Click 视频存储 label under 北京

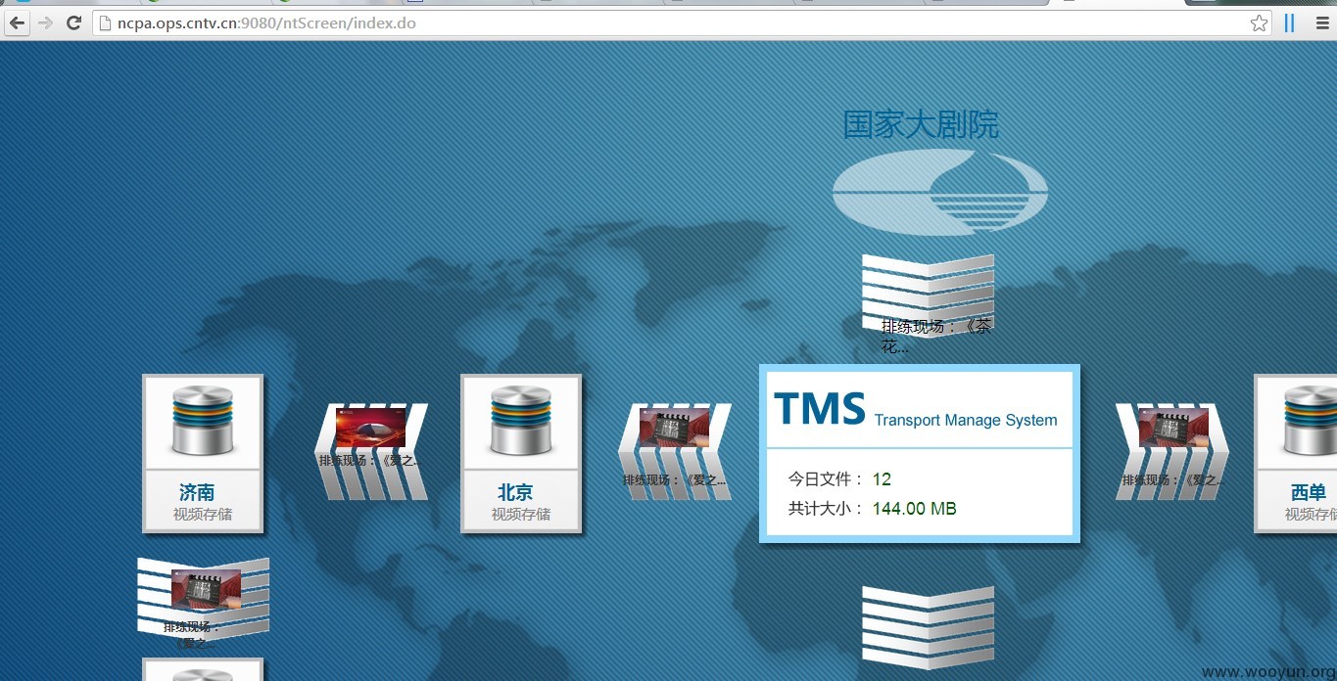click(x=521, y=514)
